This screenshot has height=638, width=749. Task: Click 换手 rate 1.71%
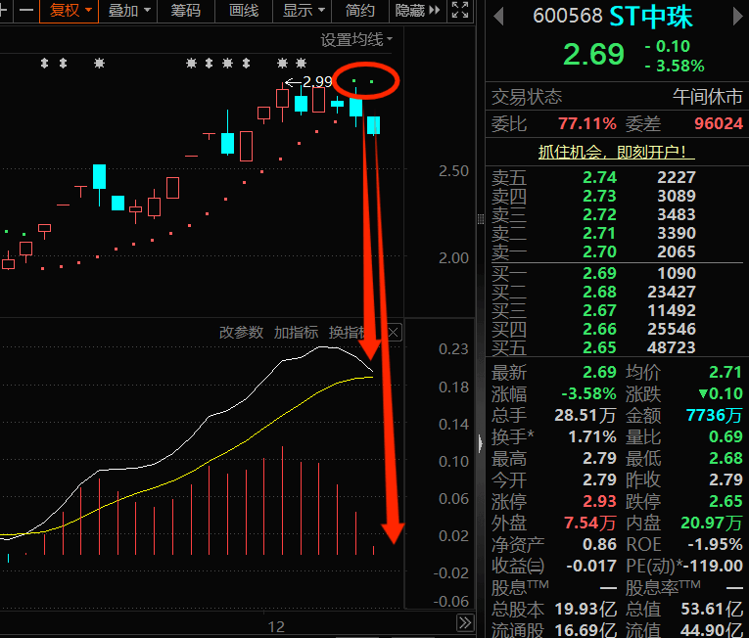(x=591, y=437)
